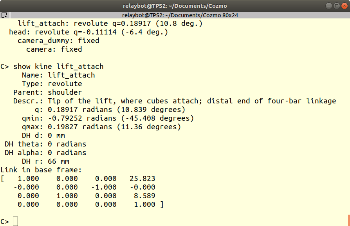Click the matrix value 25.823
The width and height of the screenshot is (350, 226).
(142, 179)
